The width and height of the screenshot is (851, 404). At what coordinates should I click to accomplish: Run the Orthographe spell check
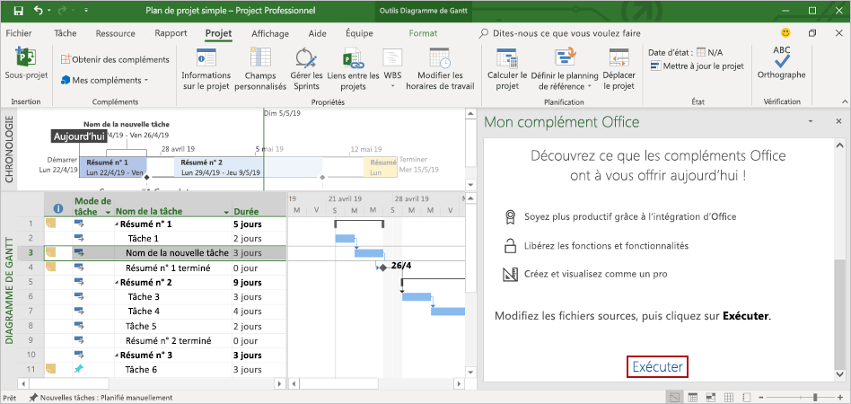(x=782, y=63)
